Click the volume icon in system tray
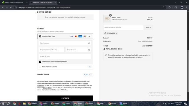The width and height of the screenshot is (189, 106). (x=169, y=104)
